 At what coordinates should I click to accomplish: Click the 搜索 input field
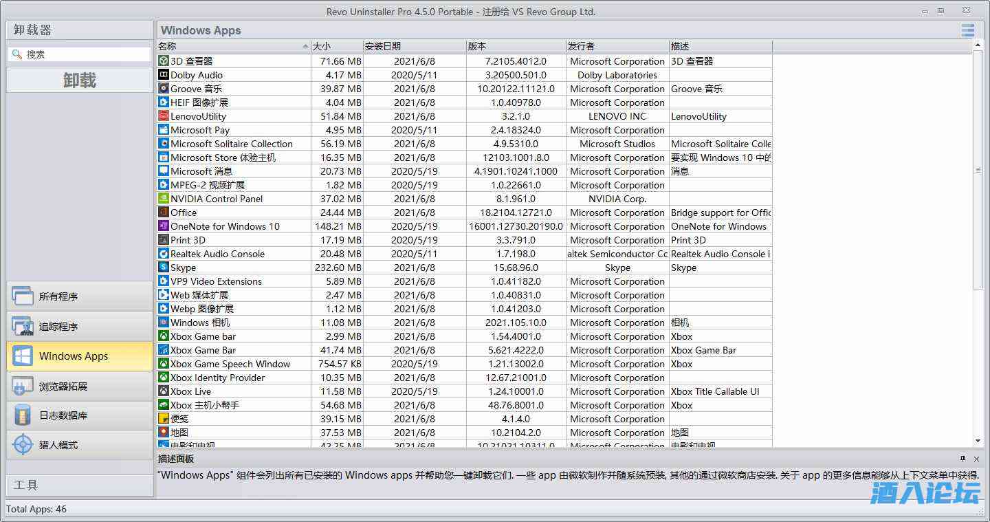click(x=86, y=54)
